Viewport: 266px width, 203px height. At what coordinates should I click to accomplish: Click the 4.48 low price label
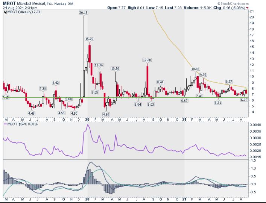(32, 113)
